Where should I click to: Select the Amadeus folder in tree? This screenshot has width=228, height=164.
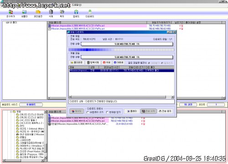tap(32, 146)
